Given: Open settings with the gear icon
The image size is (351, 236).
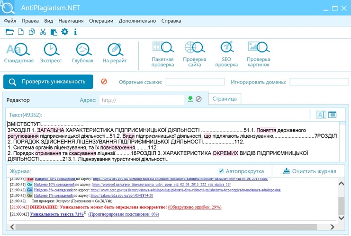Looking at the screenshot, I should (x=65, y=32).
